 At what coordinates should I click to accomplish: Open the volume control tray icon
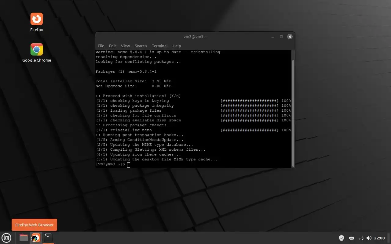pos(369,238)
